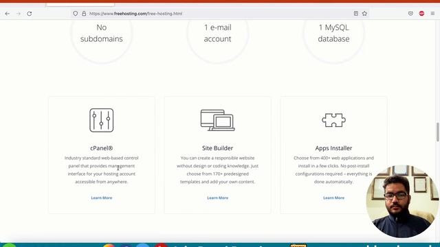Open Learn More under cPanel
Image resolution: width=440 pixels, height=247 pixels.
coord(102,198)
